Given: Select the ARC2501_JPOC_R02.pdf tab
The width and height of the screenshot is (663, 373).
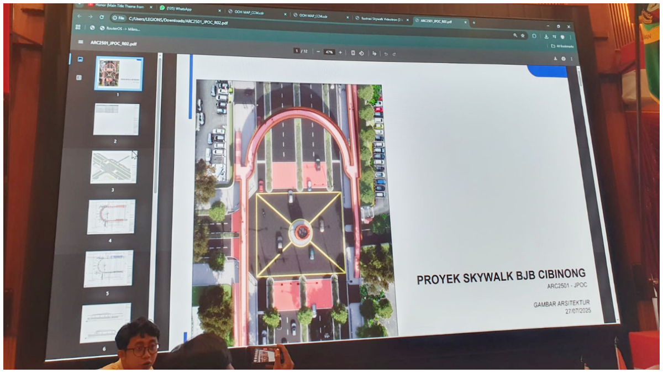Looking at the screenshot, I should click(440, 21).
